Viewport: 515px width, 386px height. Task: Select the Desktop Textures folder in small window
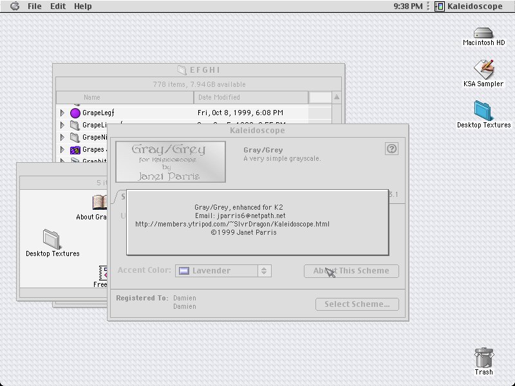click(51, 239)
